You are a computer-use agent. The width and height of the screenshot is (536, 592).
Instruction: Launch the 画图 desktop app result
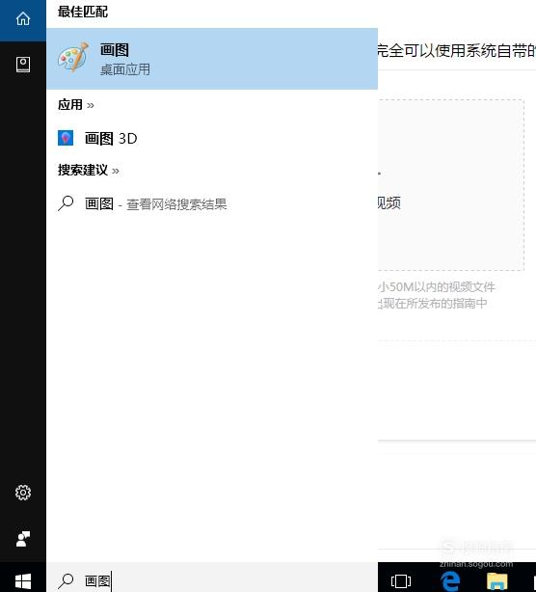coord(212,59)
